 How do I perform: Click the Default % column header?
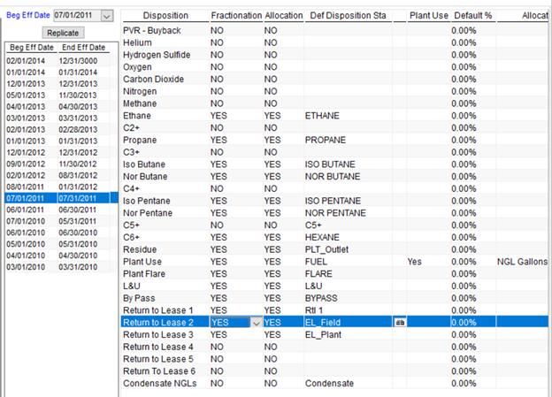click(x=472, y=17)
